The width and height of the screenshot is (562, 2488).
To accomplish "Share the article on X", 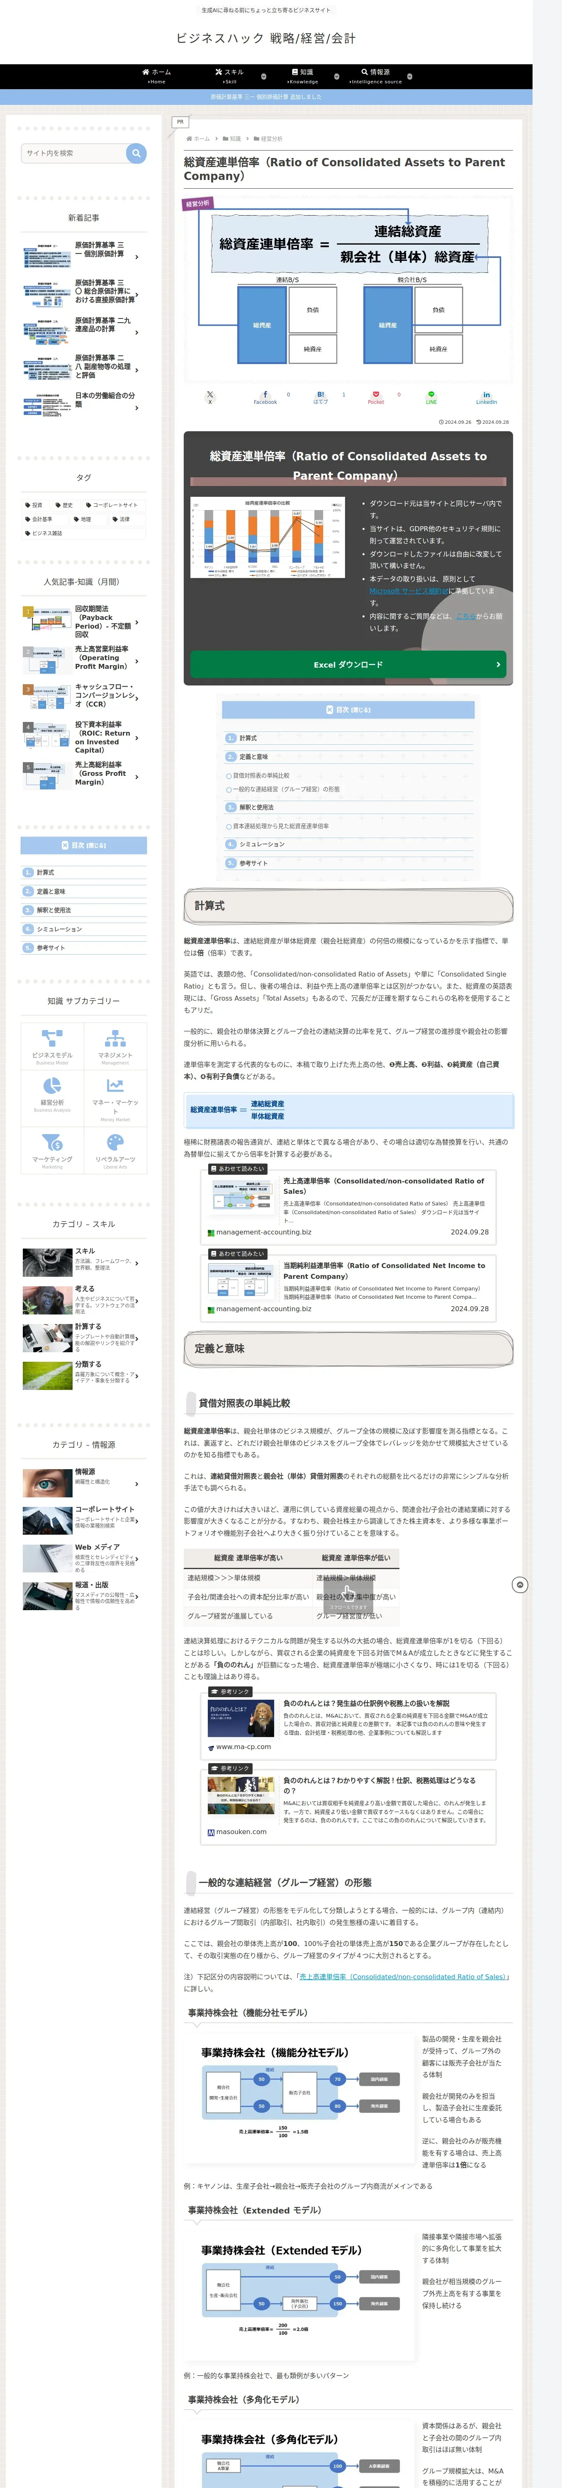I will click(x=209, y=397).
